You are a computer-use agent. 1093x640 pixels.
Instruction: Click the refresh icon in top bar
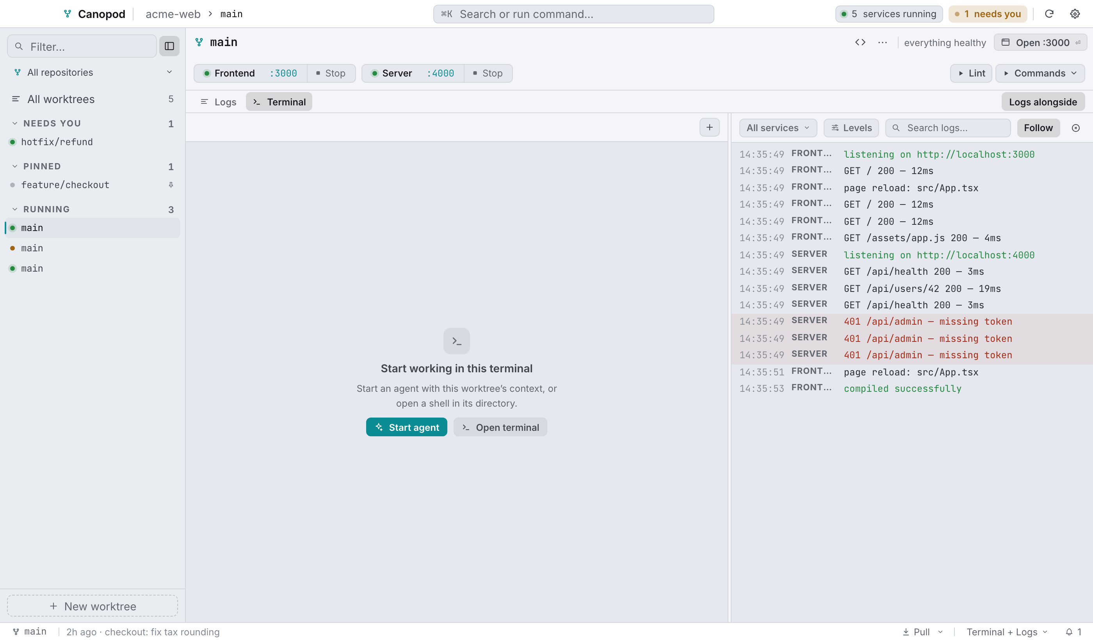point(1049,14)
